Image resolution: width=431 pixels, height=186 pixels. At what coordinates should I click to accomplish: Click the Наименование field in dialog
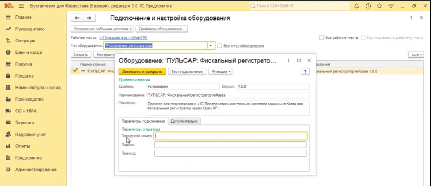(x=228, y=95)
